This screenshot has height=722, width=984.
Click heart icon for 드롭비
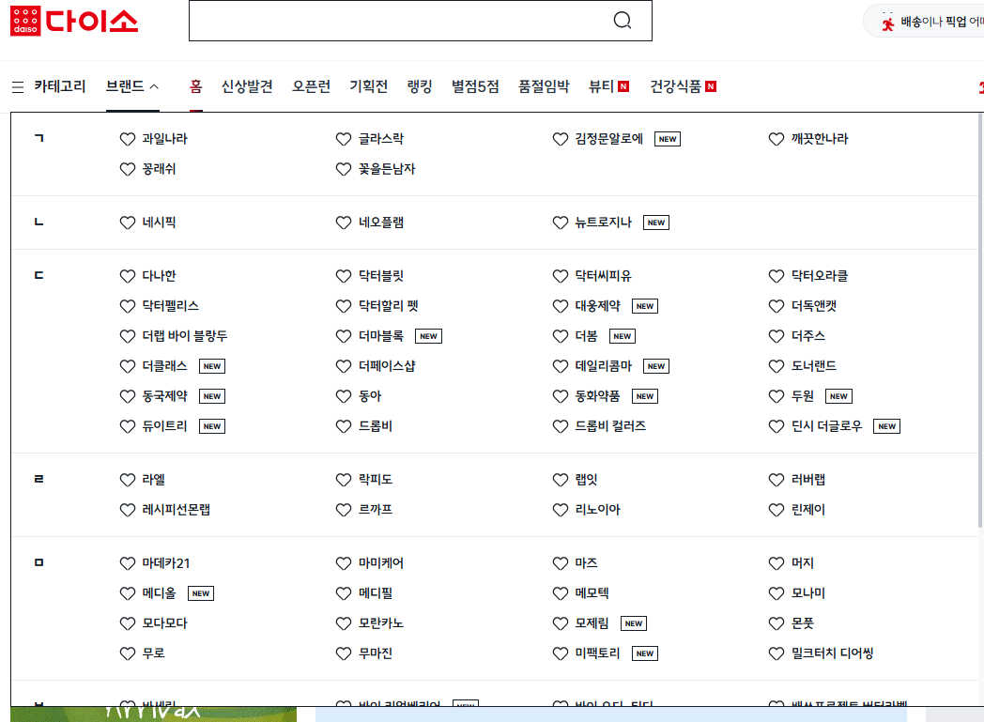click(344, 426)
